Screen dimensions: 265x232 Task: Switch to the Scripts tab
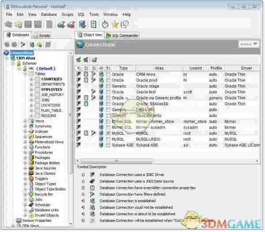pyautogui.click(x=42, y=35)
